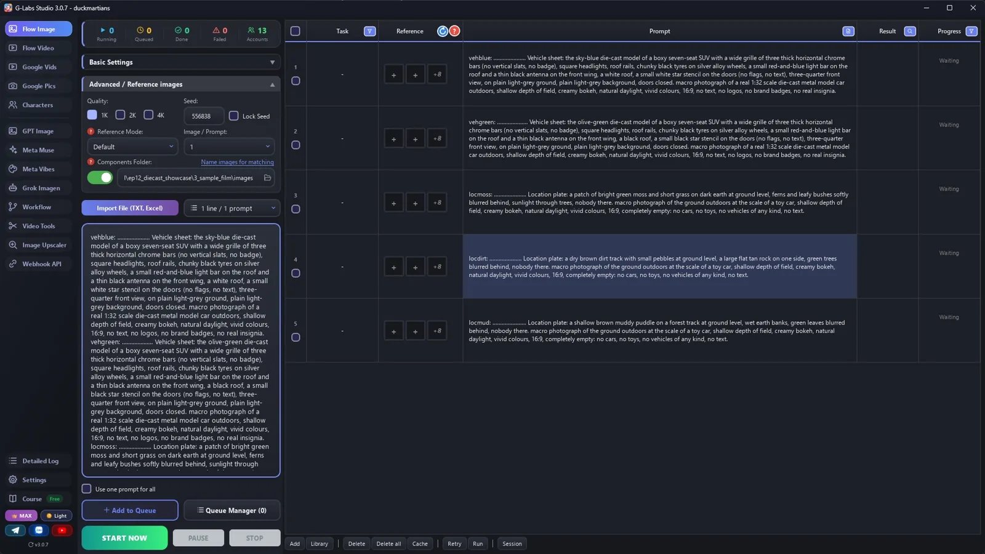Click the Seed input field
Image resolution: width=985 pixels, height=554 pixels.
pos(203,116)
